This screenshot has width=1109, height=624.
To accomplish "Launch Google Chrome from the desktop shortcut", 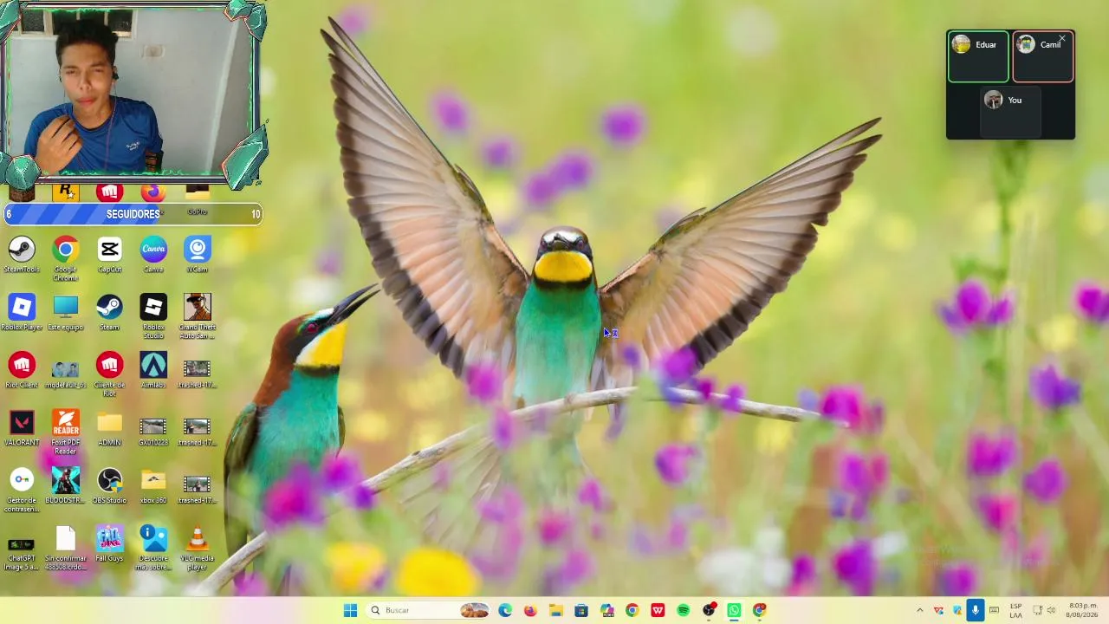I will pyautogui.click(x=66, y=258).
